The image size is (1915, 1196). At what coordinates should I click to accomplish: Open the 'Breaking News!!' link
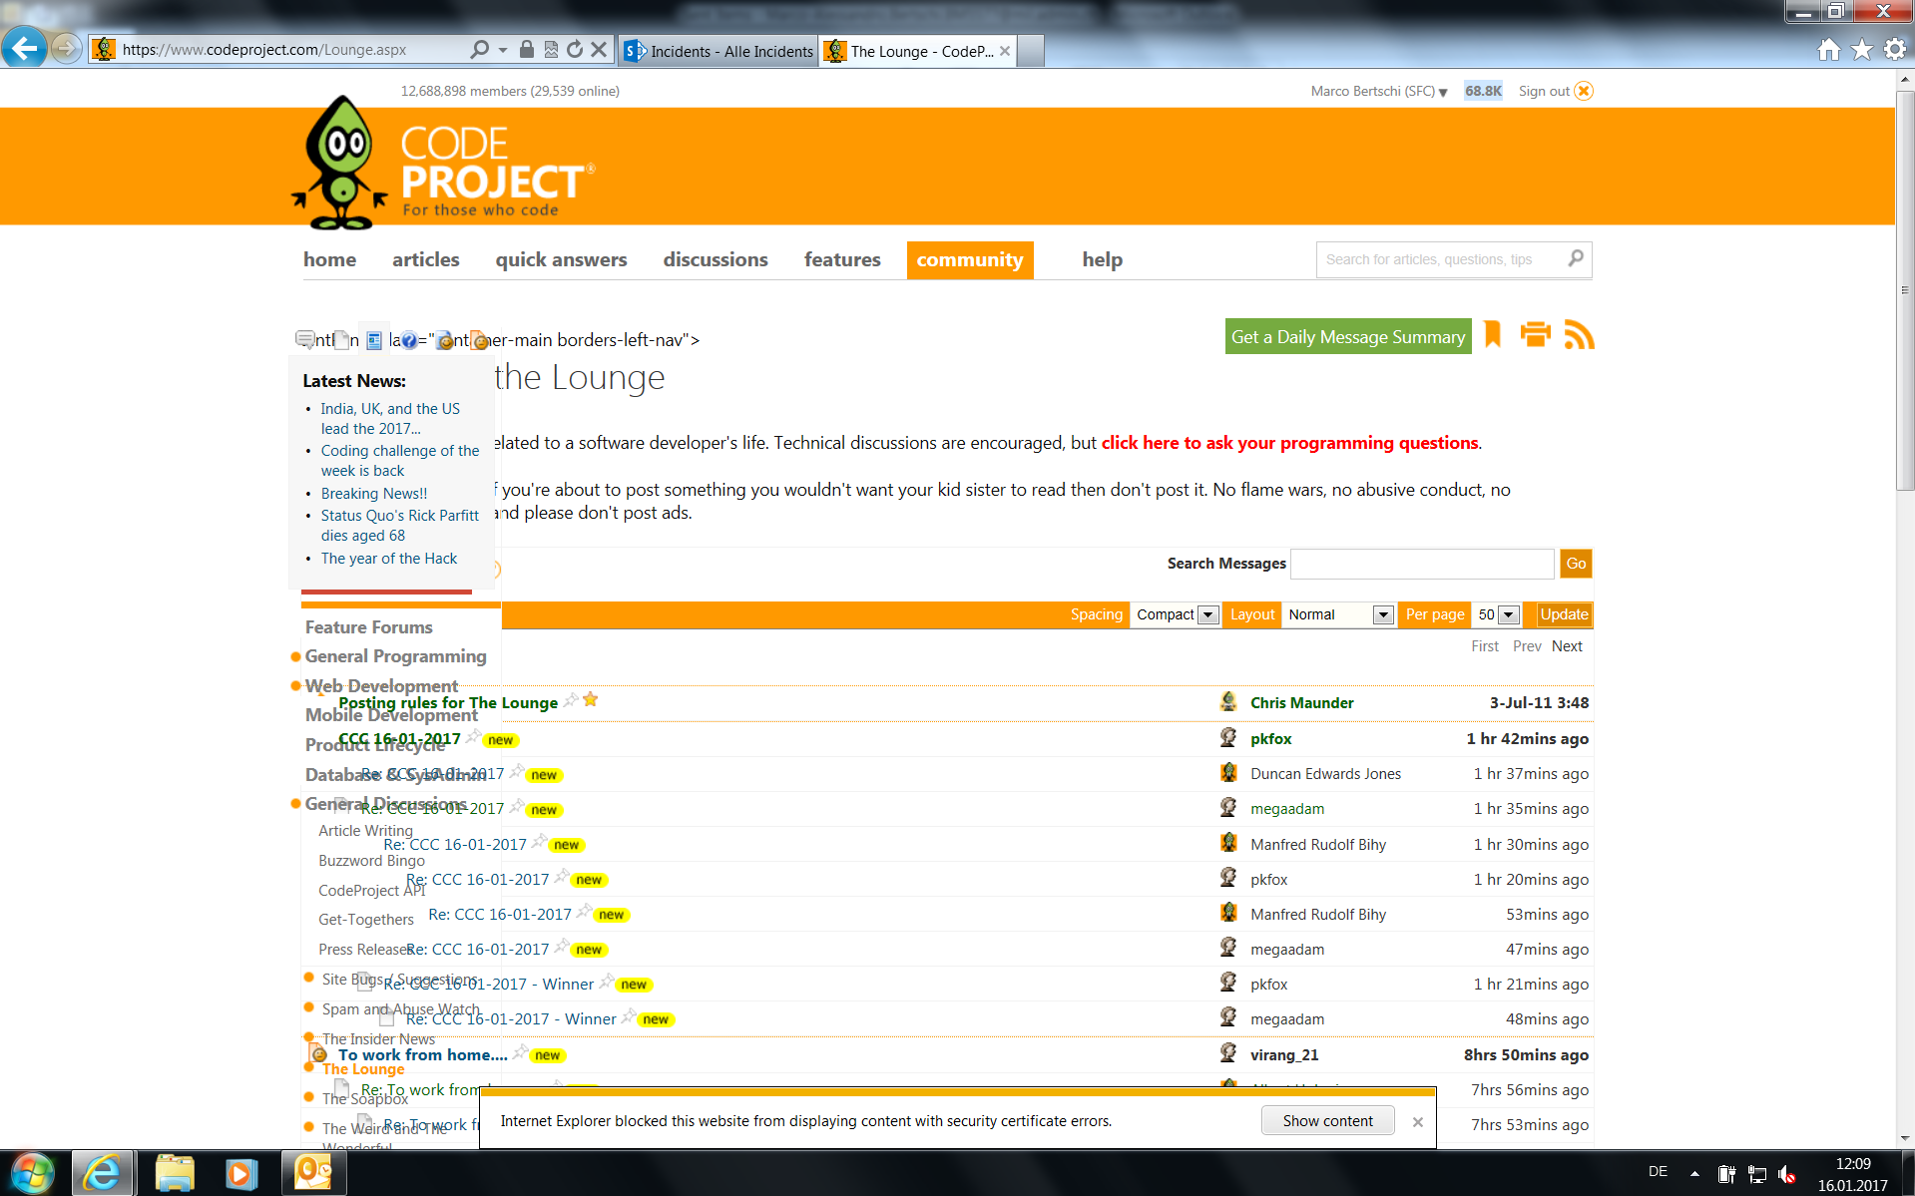[x=374, y=494]
